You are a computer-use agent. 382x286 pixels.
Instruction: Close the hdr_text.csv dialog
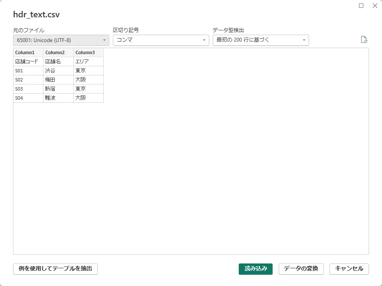coord(375,6)
